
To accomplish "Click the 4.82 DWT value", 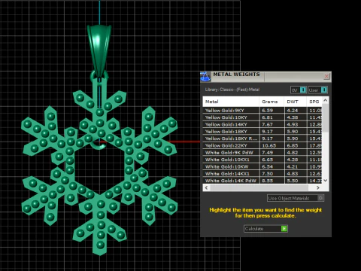I will (293, 153).
